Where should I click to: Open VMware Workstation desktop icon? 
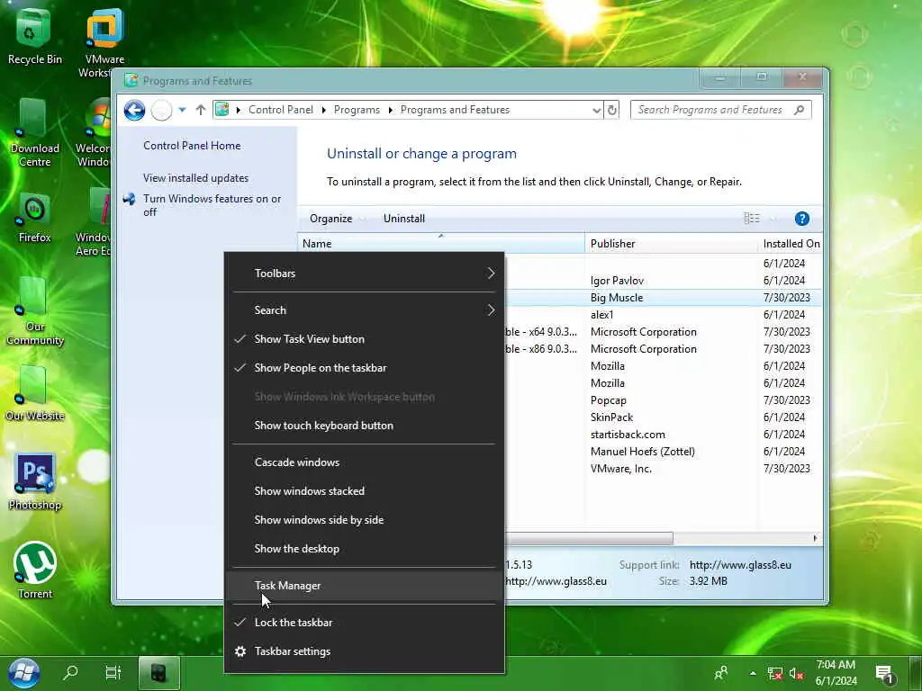point(104,42)
